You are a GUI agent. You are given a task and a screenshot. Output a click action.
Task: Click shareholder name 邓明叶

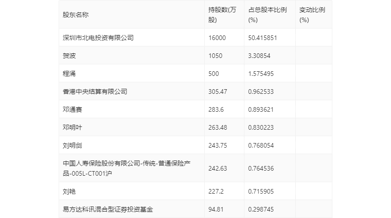pyautogui.click(x=72, y=127)
